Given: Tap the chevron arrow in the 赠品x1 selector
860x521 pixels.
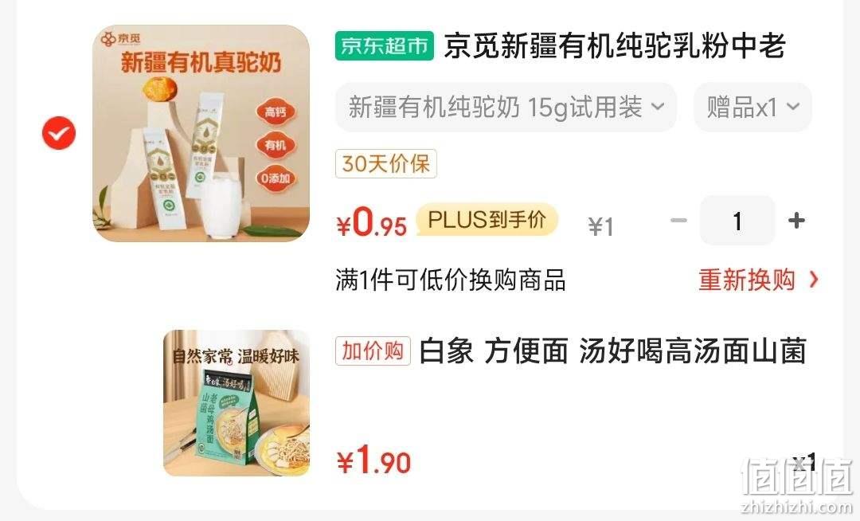Looking at the screenshot, I should (793, 107).
